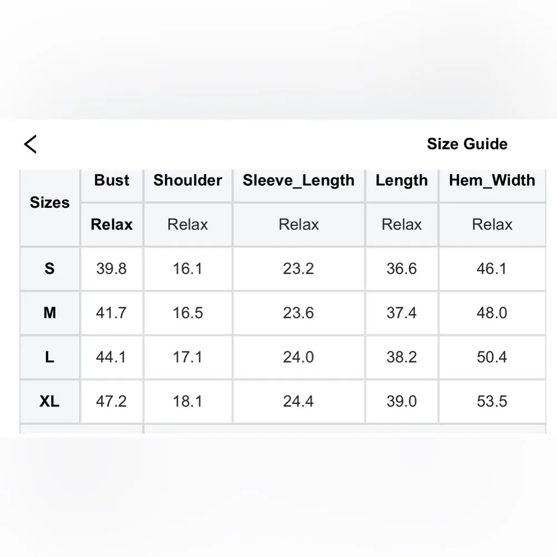Click the Sizes header cell
The image size is (557, 557).
coord(50,203)
